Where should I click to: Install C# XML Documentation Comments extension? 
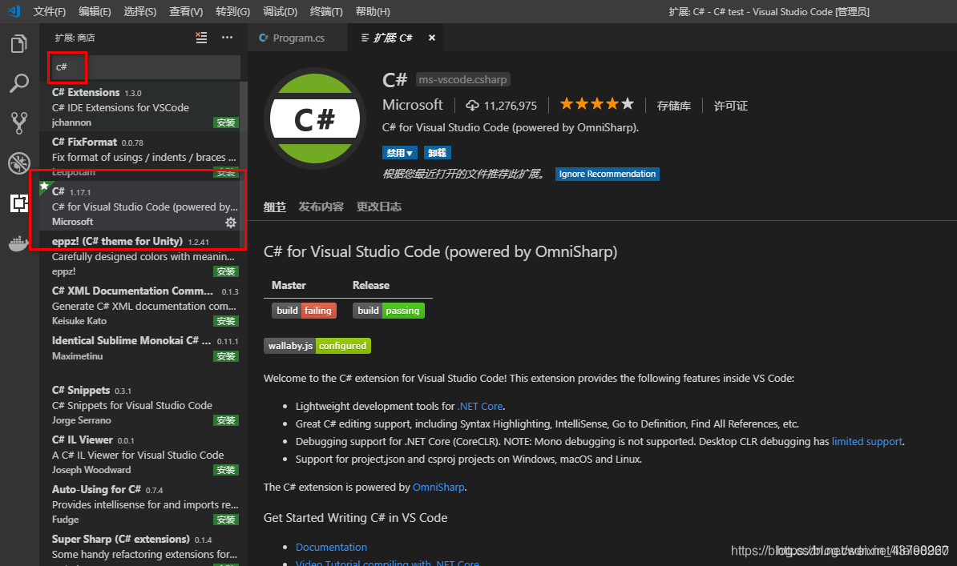coord(226,321)
